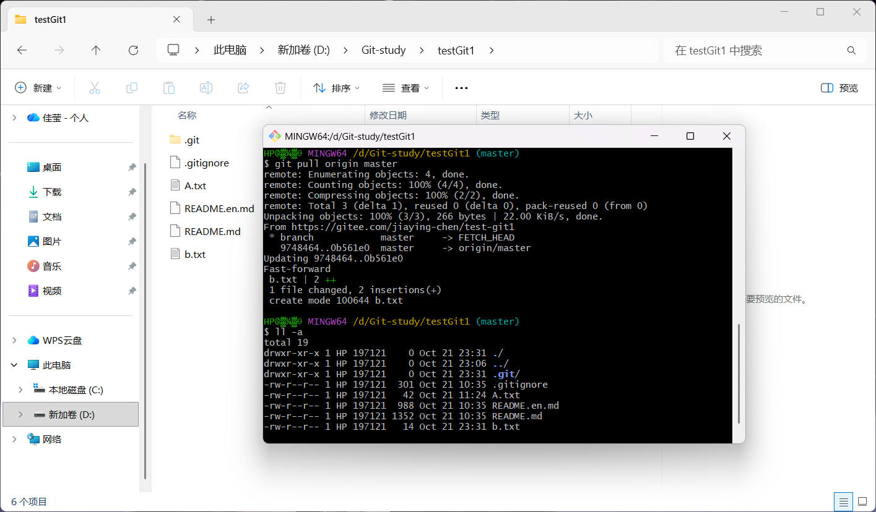Select the A.txt file

188,186
